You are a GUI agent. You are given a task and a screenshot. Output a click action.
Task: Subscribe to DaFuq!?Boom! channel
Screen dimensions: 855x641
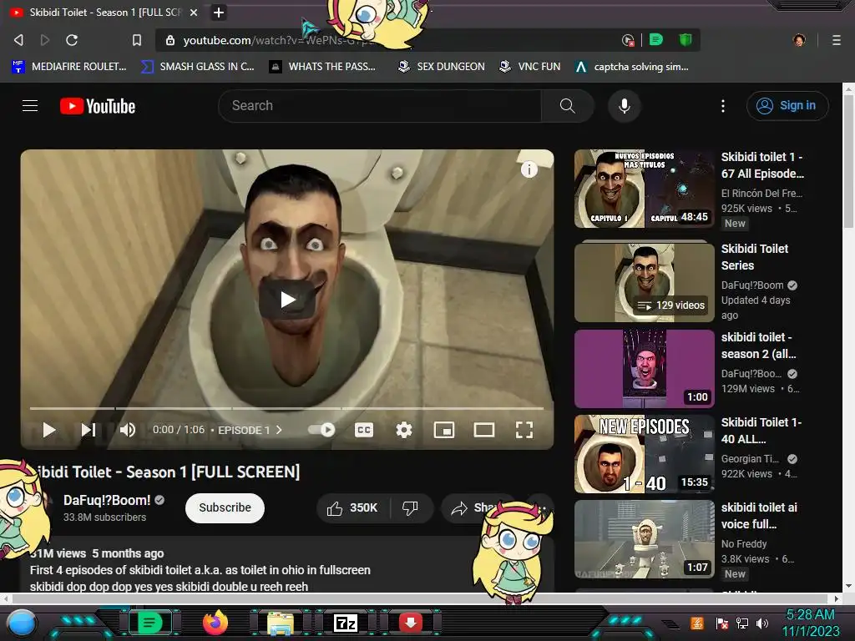[x=225, y=507]
